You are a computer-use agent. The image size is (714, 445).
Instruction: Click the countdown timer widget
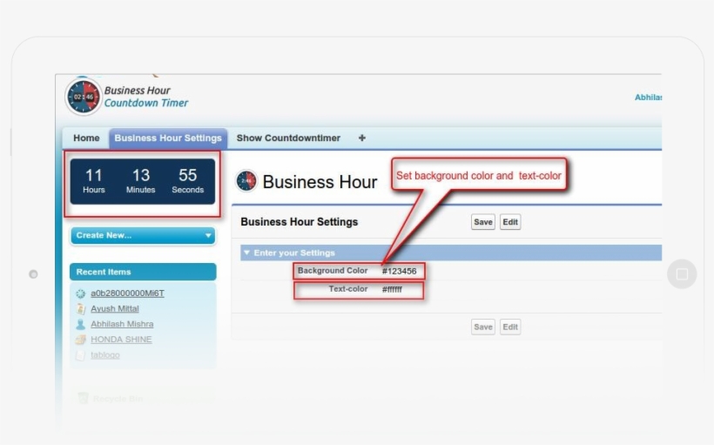(143, 182)
